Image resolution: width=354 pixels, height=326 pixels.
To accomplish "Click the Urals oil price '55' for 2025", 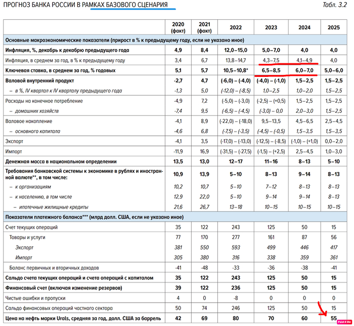I will click(x=334, y=318).
